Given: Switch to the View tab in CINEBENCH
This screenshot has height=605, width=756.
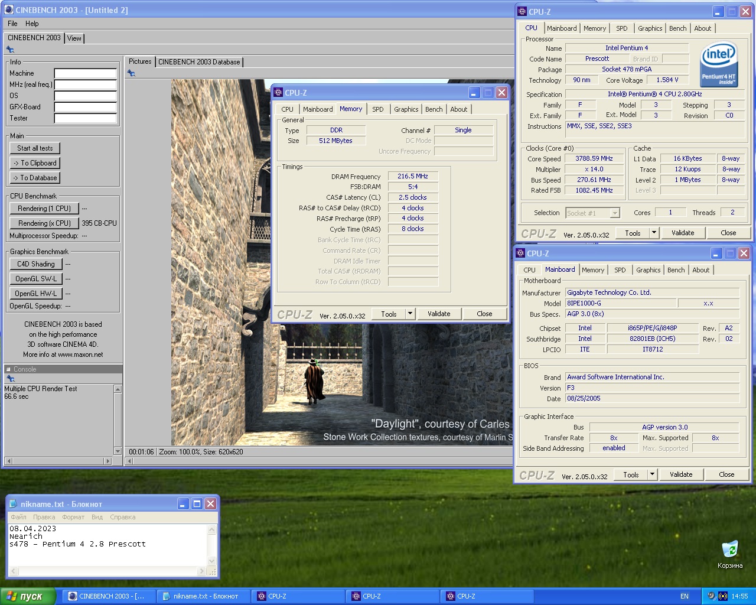Looking at the screenshot, I should pos(74,38).
